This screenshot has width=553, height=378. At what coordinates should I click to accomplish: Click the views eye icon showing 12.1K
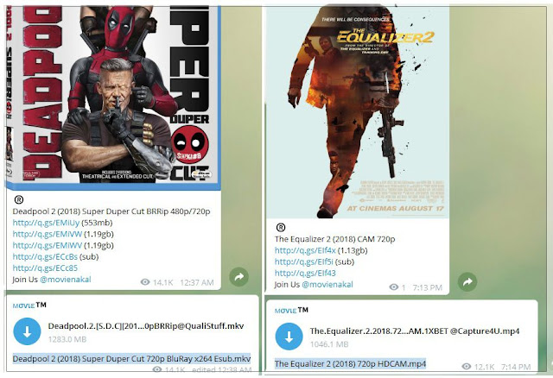467,367
